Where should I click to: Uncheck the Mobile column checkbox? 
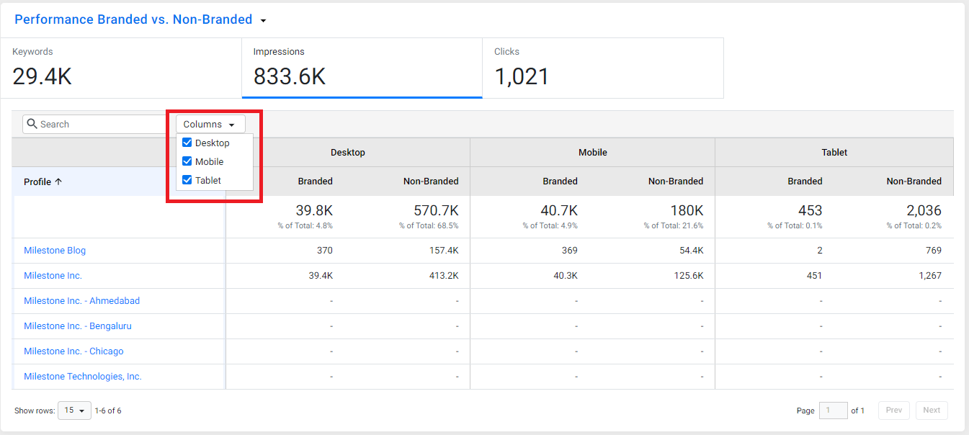point(187,161)
